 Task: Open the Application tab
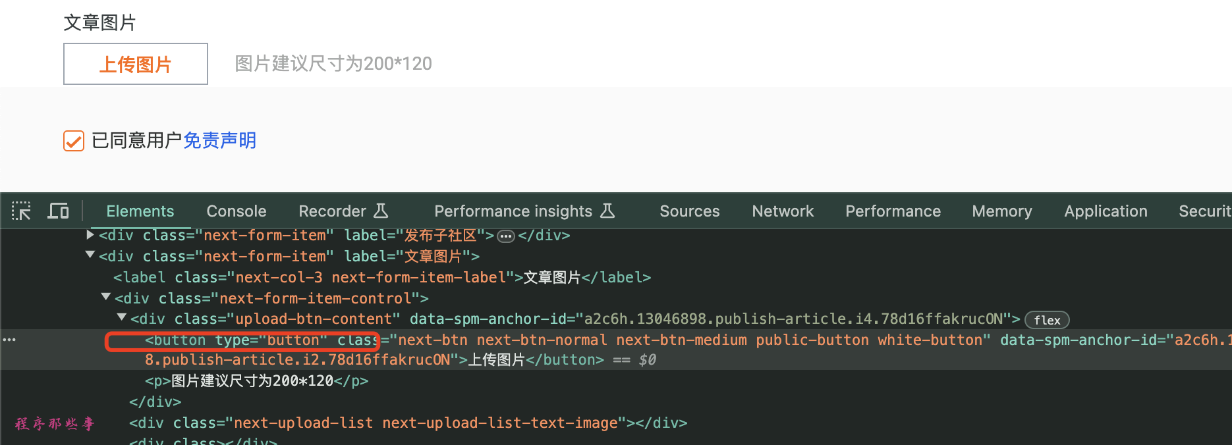(1106, 211)
